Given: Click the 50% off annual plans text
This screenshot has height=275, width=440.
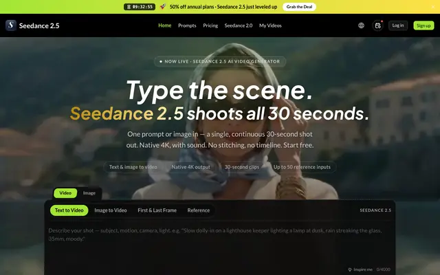Looking at the screenshot, I should 223,7.
